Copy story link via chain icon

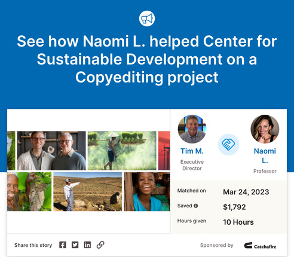100,245
